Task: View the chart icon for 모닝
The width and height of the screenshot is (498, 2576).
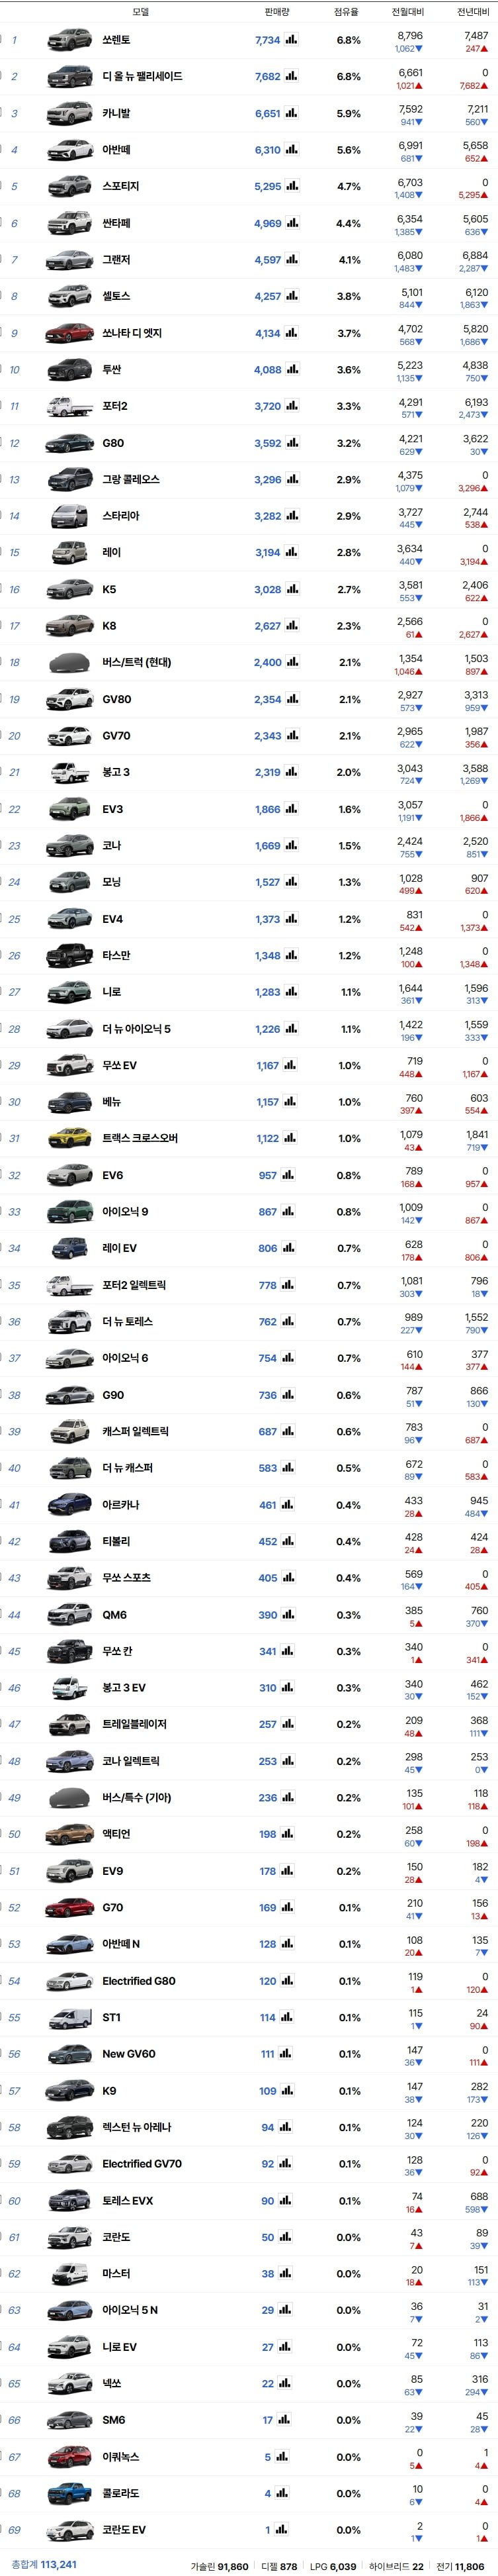Action: 292,883
